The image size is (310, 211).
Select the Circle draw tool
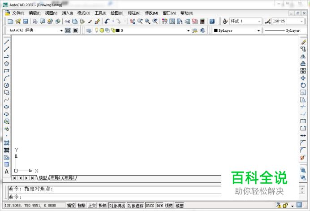[x=7, y=85]
